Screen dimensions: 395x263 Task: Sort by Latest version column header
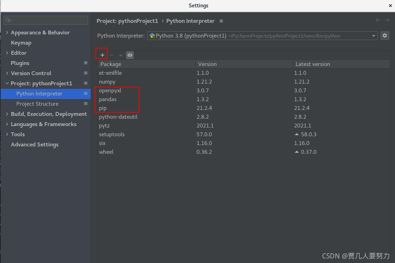click(341, 64)
